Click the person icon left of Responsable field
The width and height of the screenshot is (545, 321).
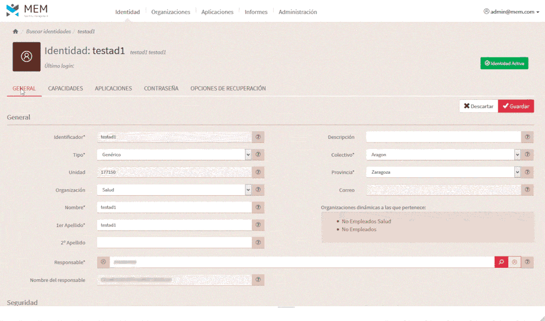click(103, 262)
